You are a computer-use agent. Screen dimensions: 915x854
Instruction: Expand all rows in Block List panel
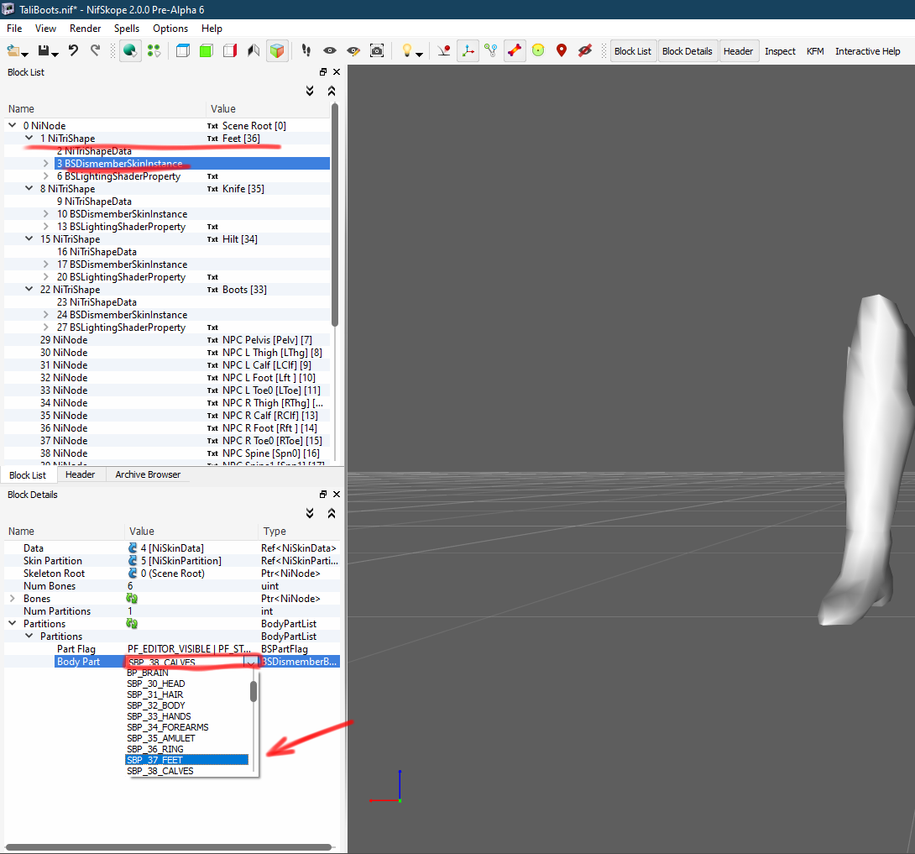310,91
